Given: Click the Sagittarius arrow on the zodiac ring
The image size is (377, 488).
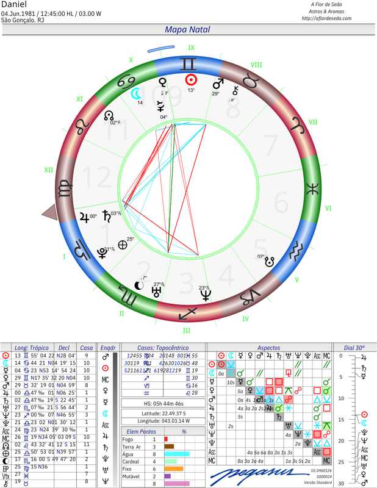Looking at the screenshot, I should (x=188, y=314).
